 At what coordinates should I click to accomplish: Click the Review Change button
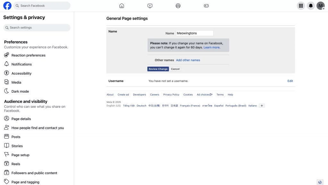pyautogui.click(x=158, y=69)
